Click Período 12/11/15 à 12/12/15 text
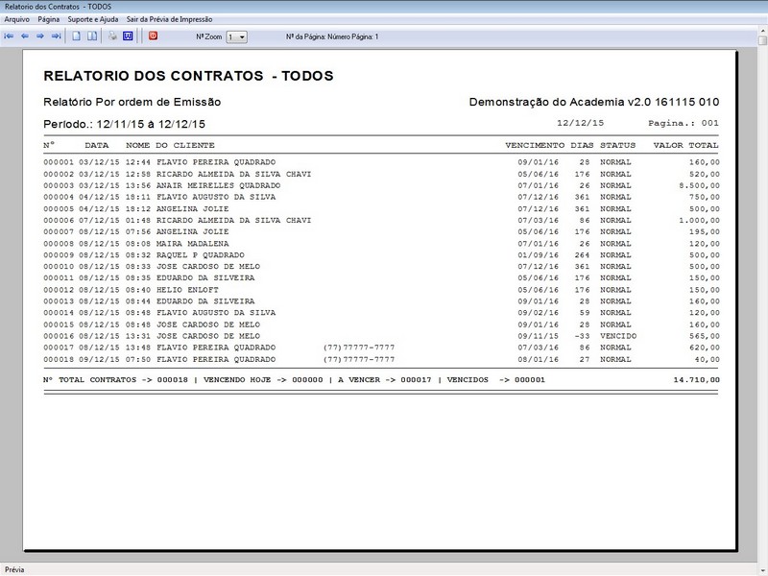Viewport: 768px width, 576px height. coord(125,124)
